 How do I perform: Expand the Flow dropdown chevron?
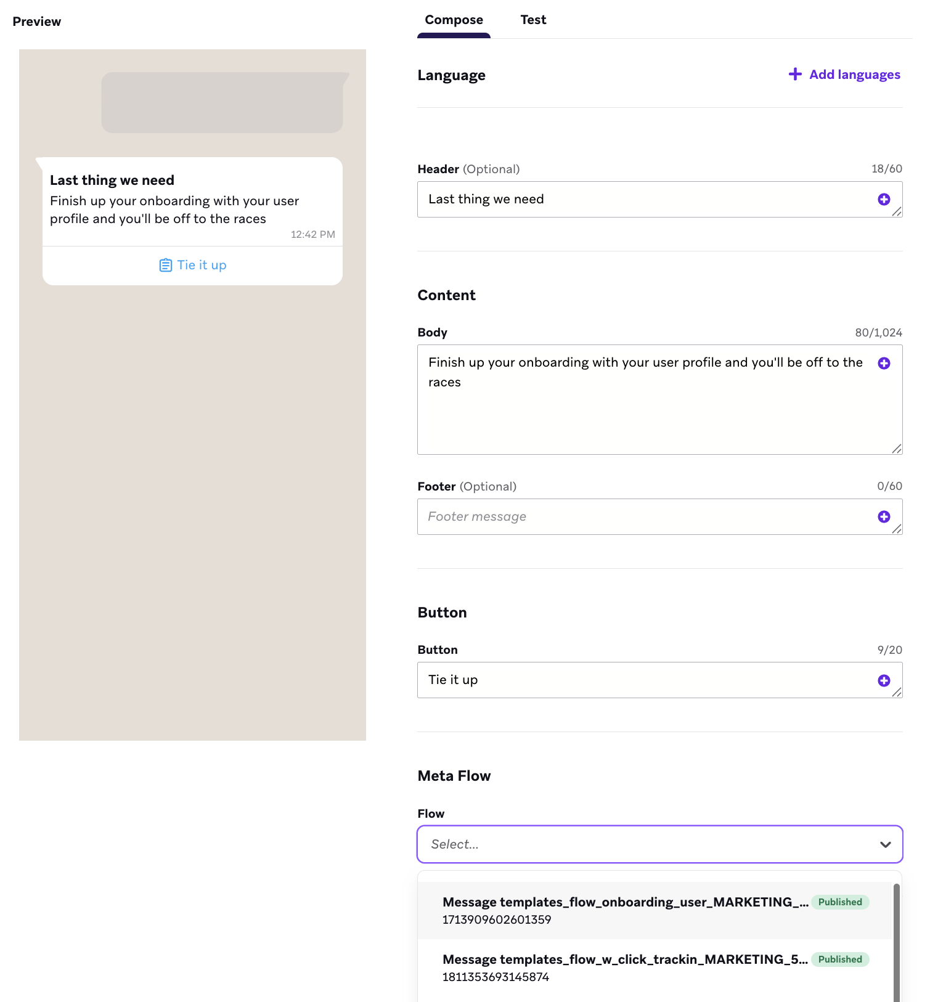pyautogui.click(x=885, y=844)
